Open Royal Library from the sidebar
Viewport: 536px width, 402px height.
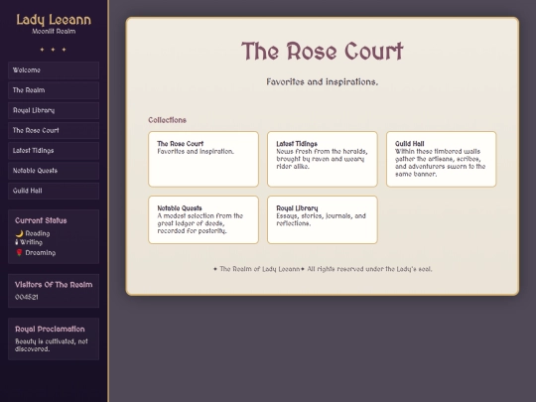click(x=54, y=110)
